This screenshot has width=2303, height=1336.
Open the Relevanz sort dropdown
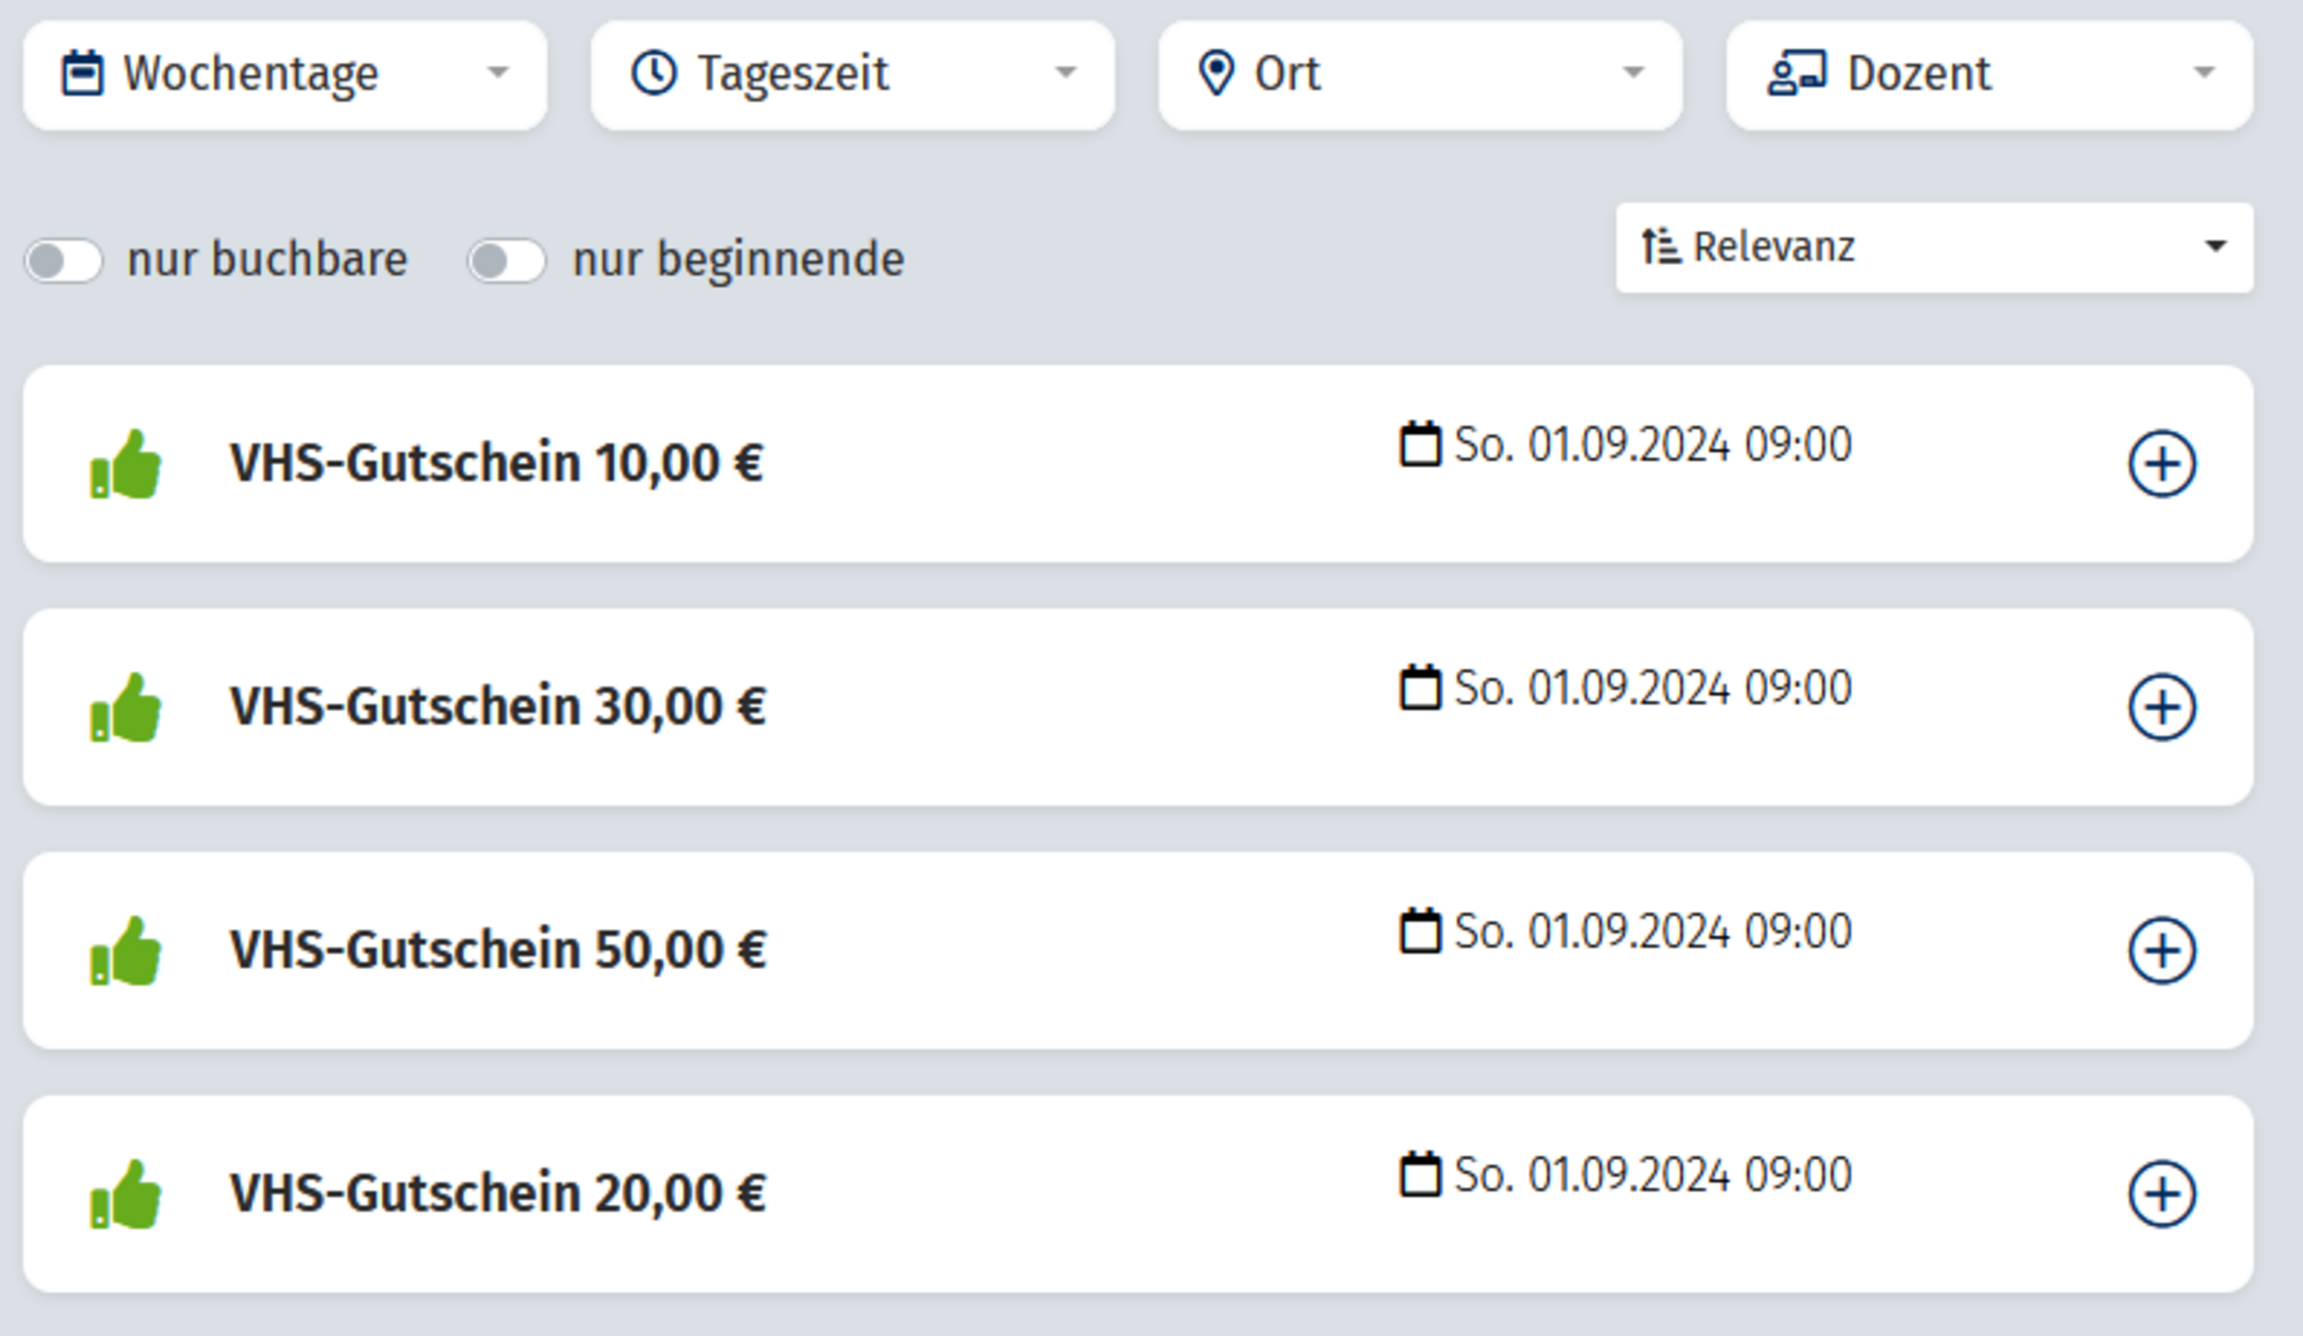point(1934,248)
